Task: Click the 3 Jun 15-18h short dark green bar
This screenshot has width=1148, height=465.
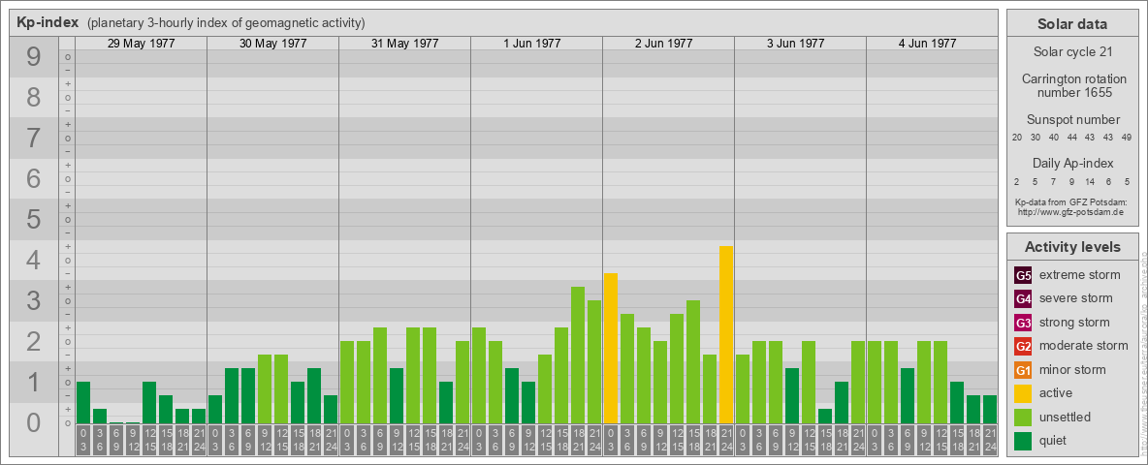Action: 825,416
